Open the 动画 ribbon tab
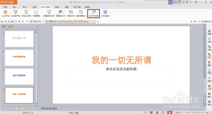The image size is (212, 114). tap(34, 7)
